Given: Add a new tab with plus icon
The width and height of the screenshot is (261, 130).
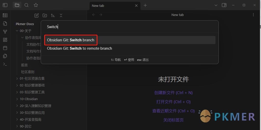Looking at the screenshot, I should pos(145,6).
